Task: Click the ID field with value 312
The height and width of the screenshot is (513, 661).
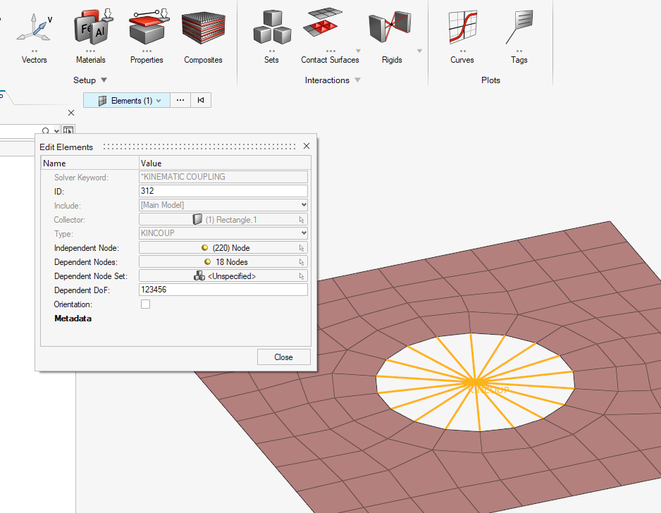Action: (x=223, y=191)
